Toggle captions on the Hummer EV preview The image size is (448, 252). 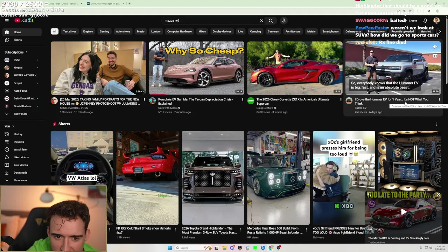click(435, 56)
